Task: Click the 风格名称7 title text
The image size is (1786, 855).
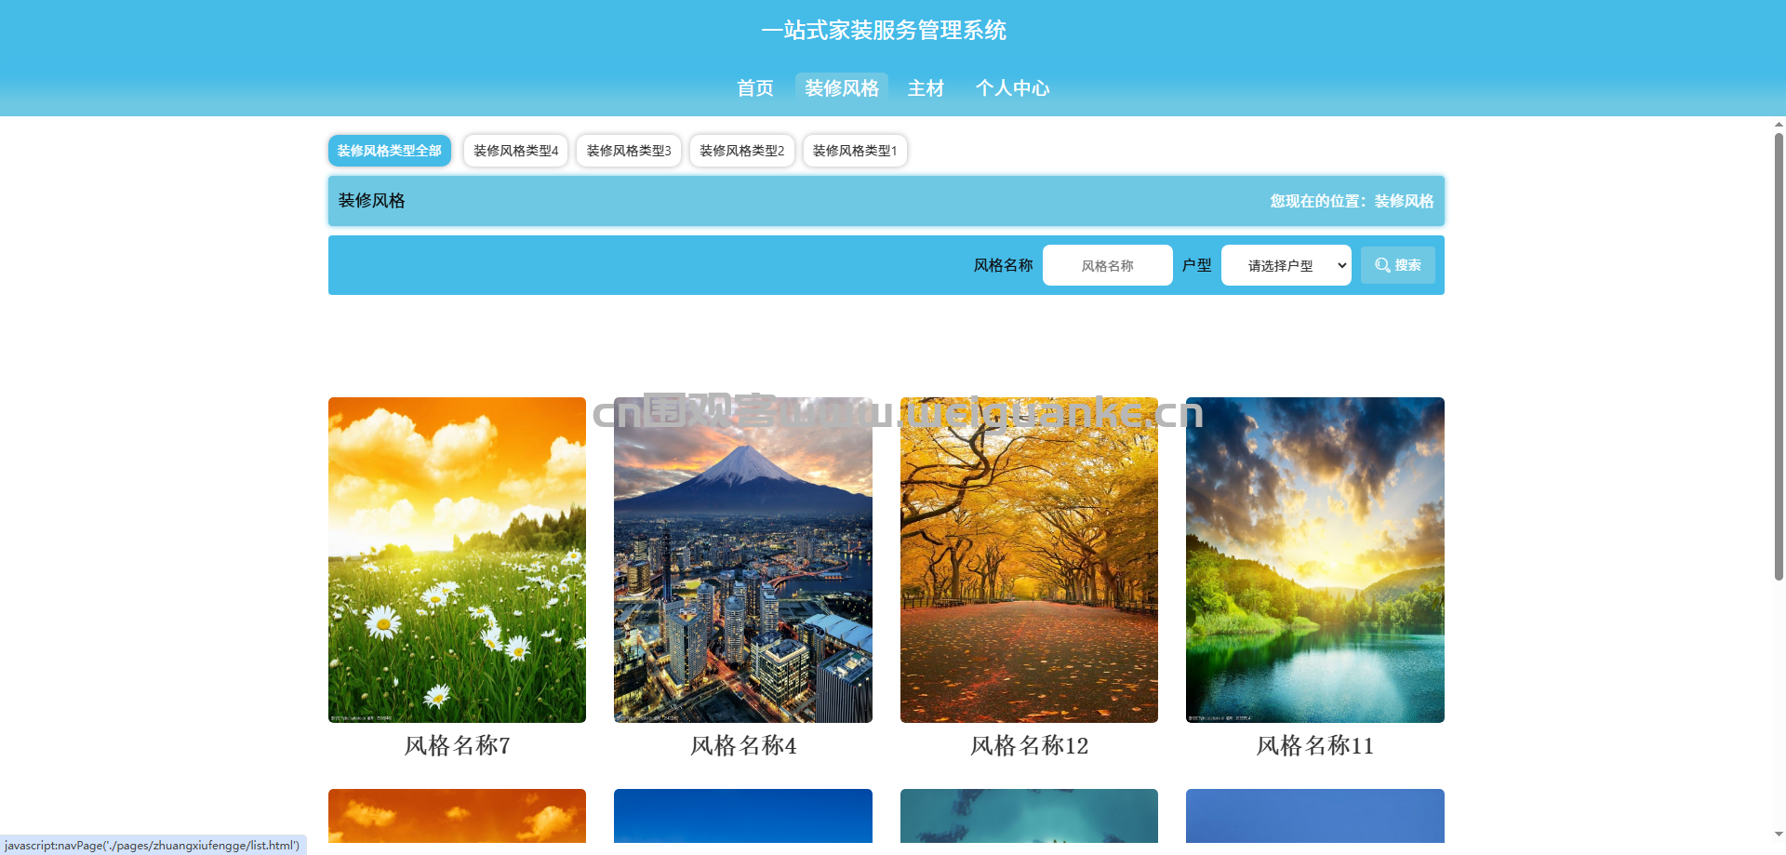Action: pyautogui.click(x=457, y=745)
